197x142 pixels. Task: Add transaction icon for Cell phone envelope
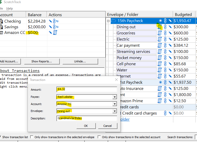coord(160,64)
